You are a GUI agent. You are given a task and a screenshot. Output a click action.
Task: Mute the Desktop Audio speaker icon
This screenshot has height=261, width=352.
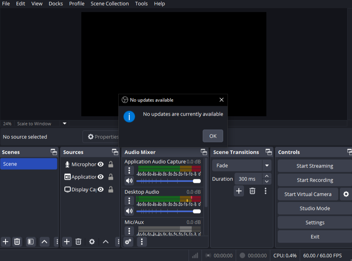coord(129,211)
